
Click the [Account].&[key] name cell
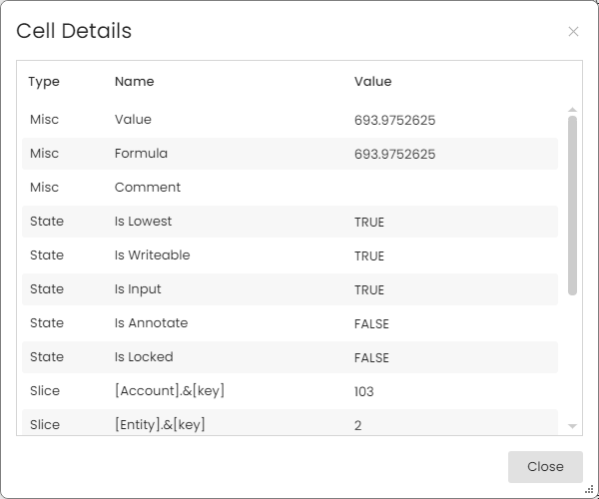(x=170, y=391)
